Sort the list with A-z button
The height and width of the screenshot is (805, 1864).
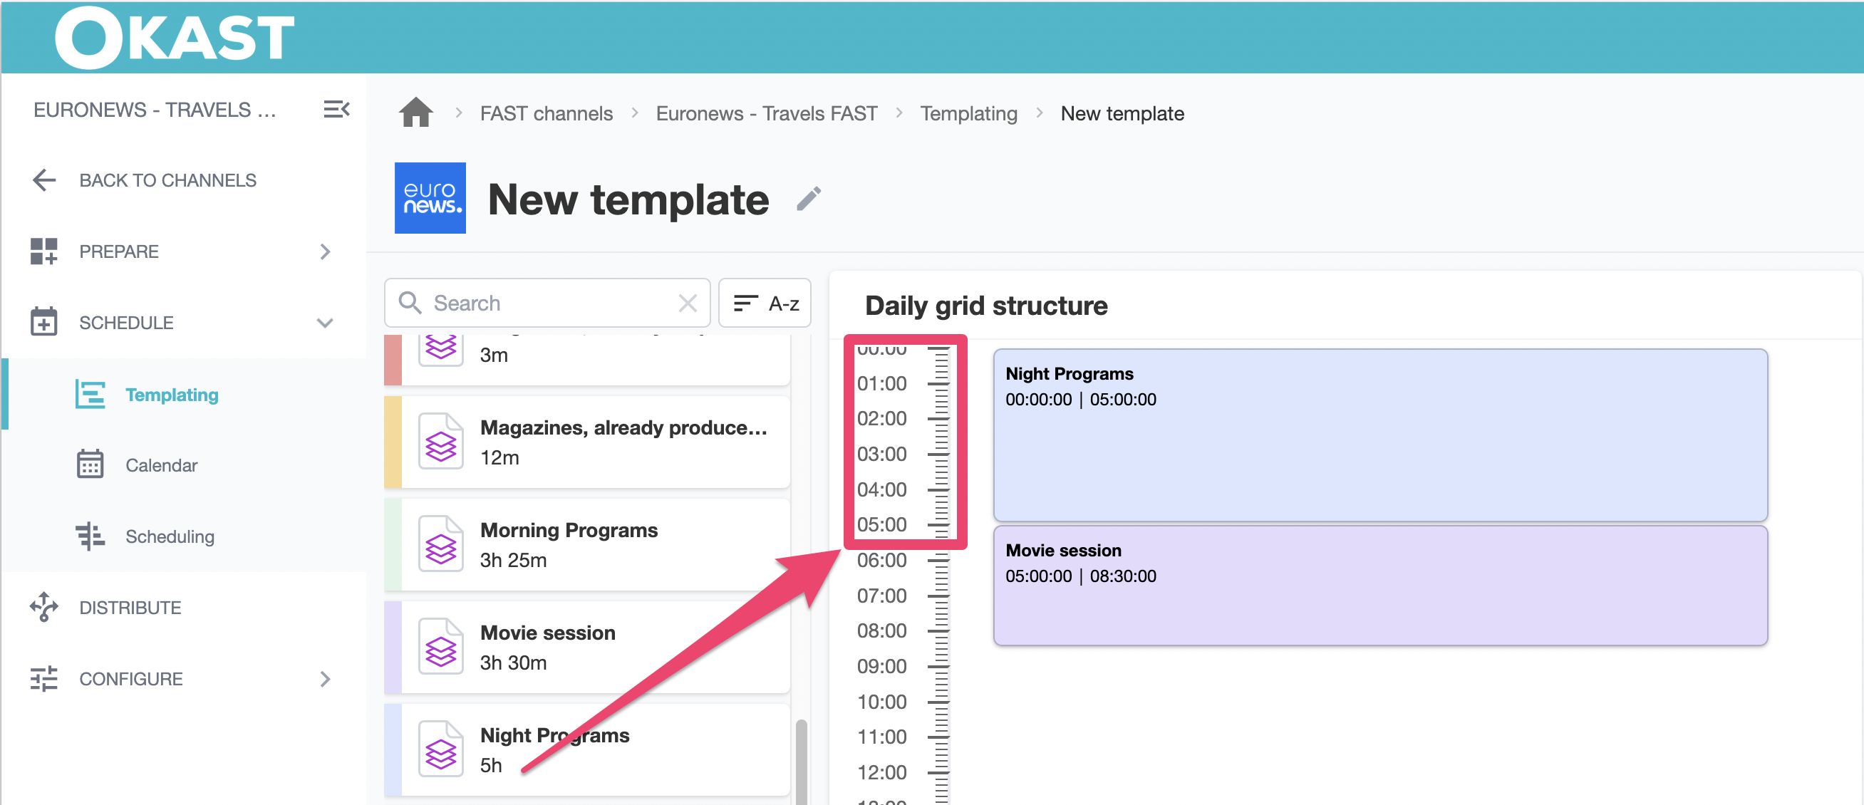point(765,303)
